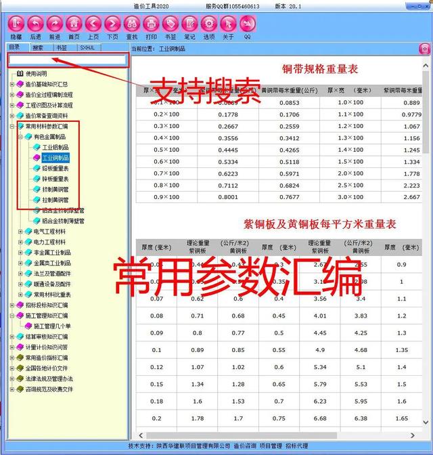Follow the 工业铜制品 current-location link
This screenshot has height=455, width=433.
[172, 49]
